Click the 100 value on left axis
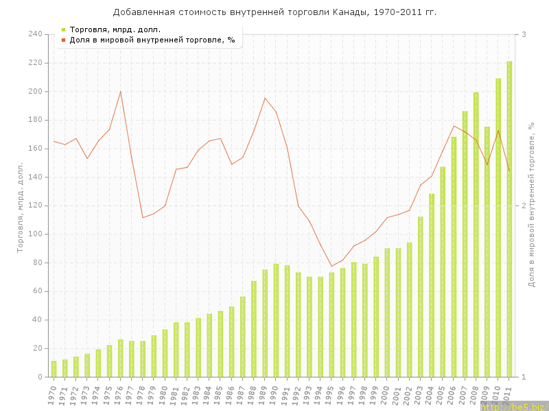Image resolution: width=549 pixels, height=411 pixels. (x=36, y=234)
